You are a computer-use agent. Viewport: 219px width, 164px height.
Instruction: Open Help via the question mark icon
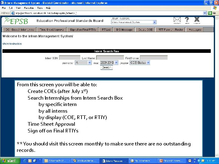pos(187,20)
